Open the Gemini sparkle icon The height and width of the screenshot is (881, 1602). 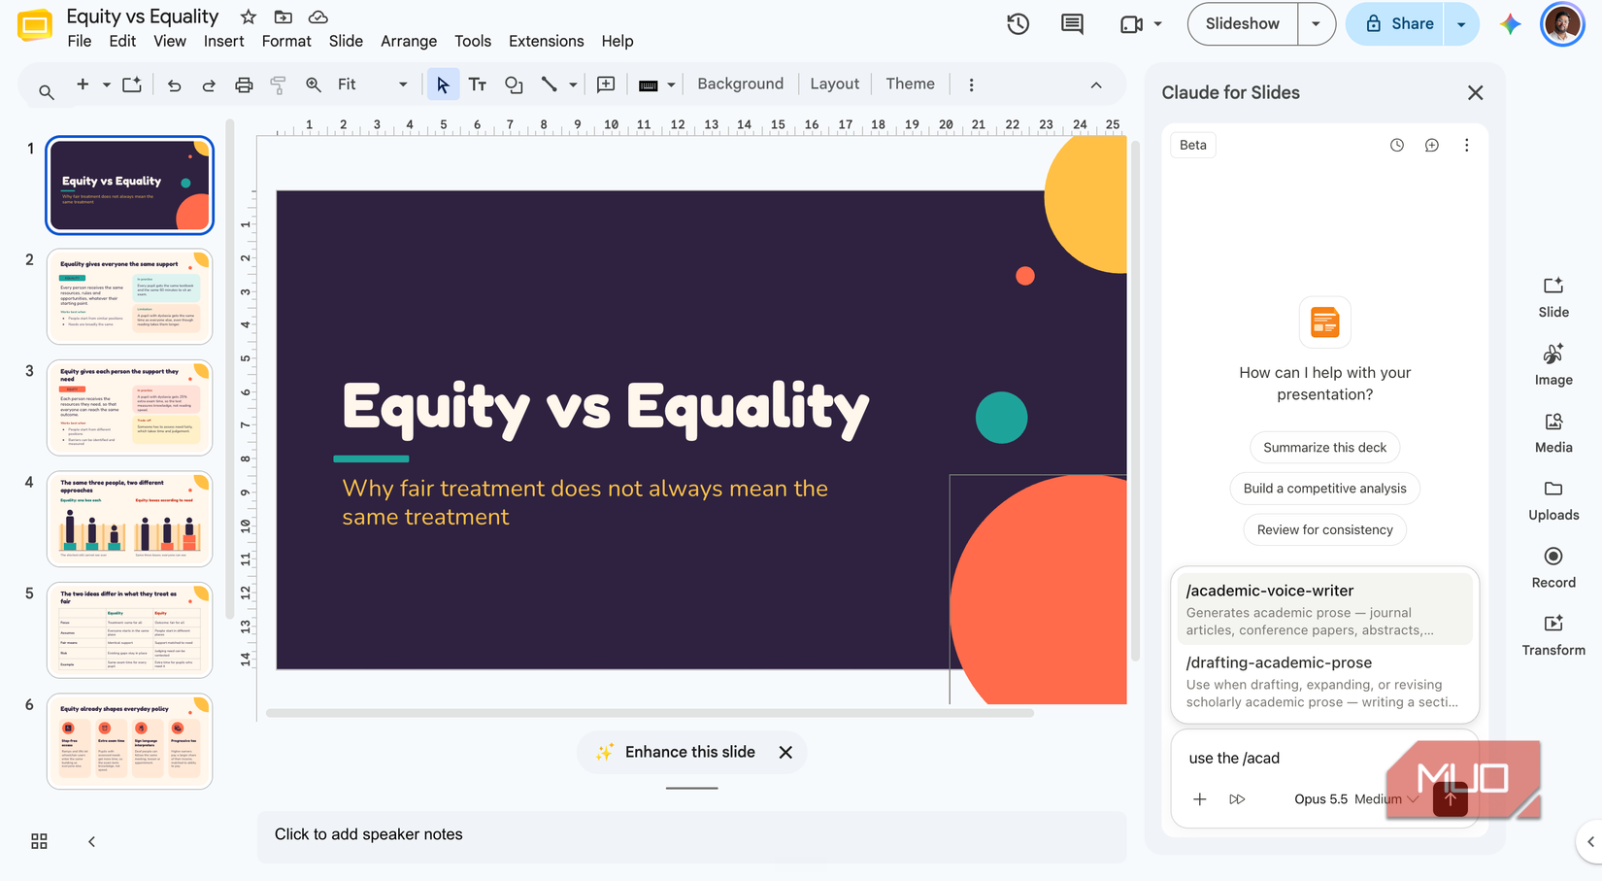(1510, 24)
